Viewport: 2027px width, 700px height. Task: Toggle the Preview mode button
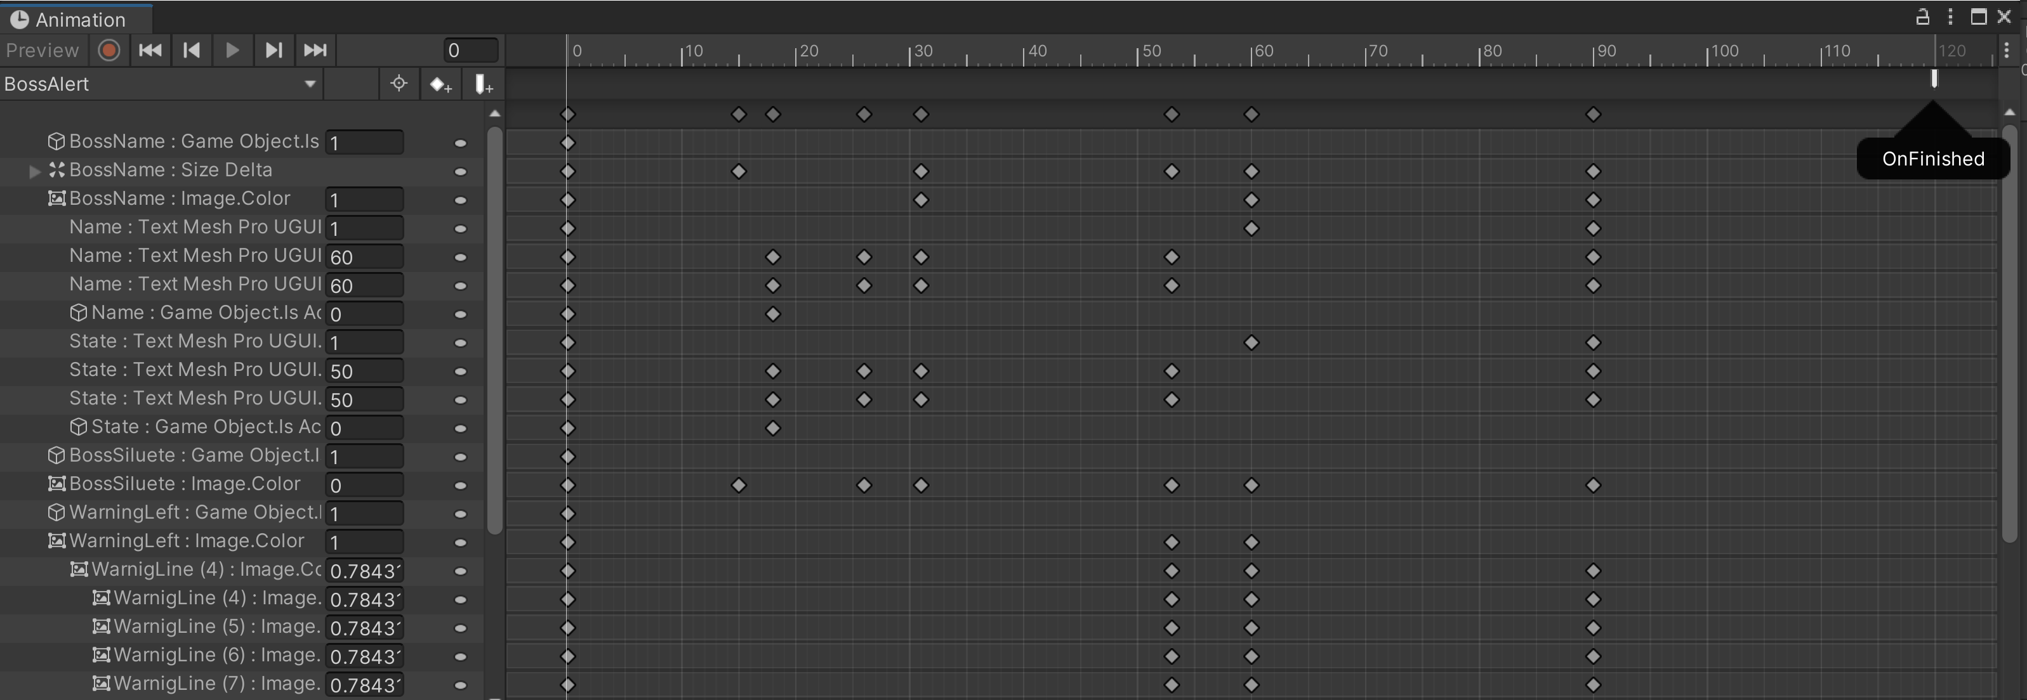tap(42, 50)
